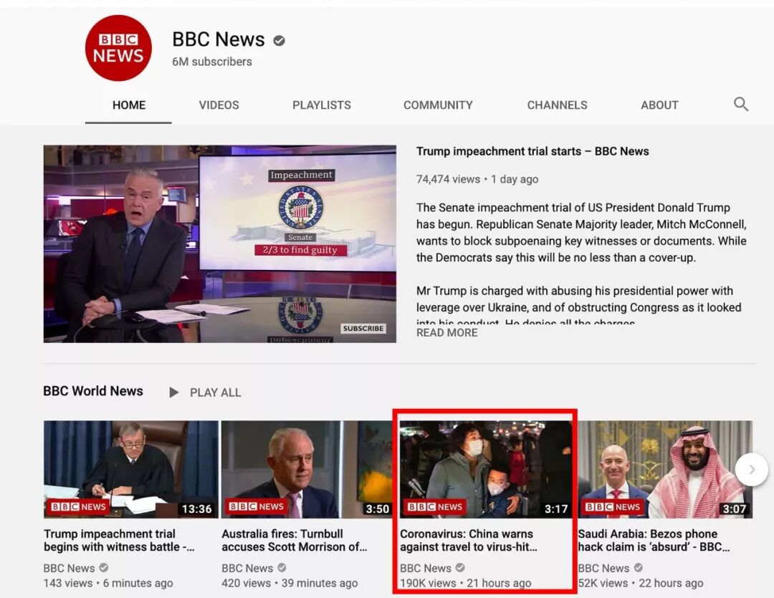Click the SUBSCRIBE overlay on the featured video
774x598 pixels.
pos(363,328)
